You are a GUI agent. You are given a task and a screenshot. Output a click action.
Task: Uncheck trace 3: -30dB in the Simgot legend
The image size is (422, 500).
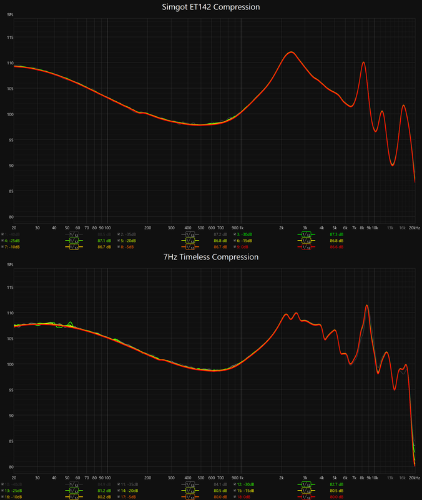235,234
